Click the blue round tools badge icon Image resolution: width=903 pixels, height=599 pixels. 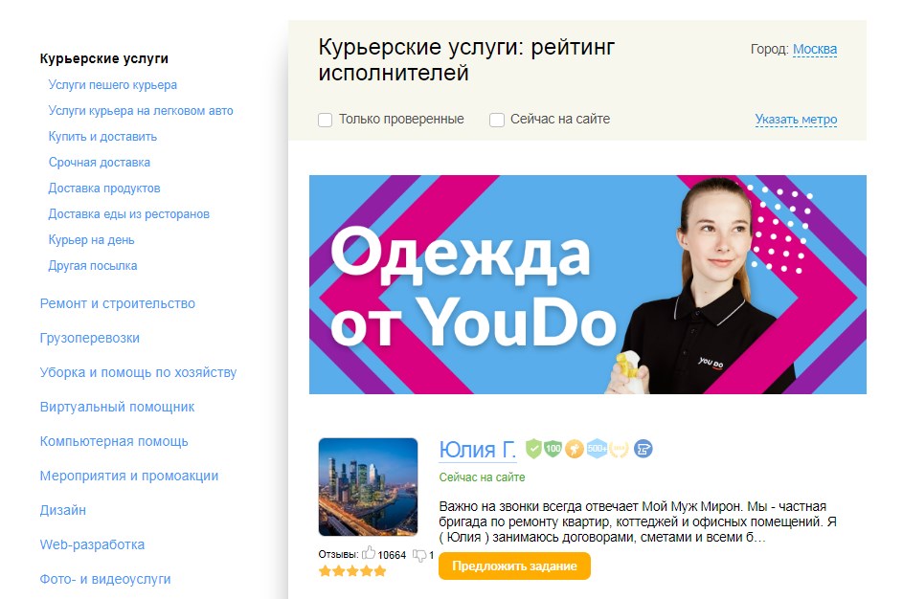643,449
